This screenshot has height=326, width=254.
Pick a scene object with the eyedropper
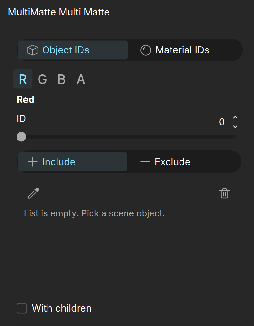(x=33, y=193)
